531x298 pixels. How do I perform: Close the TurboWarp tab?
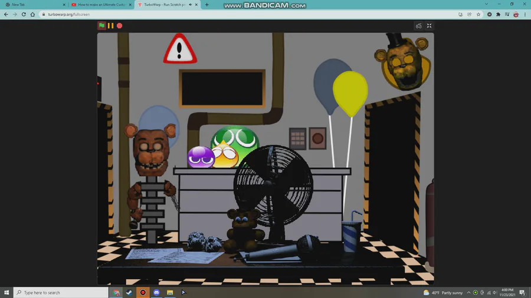point(196,5)
